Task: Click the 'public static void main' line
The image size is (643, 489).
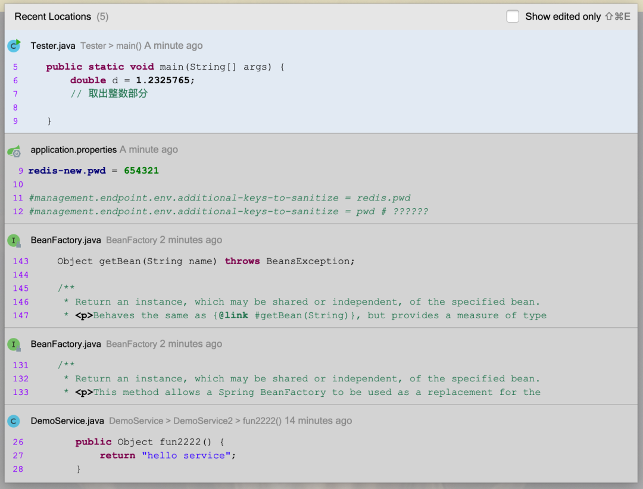Action: 165,67
